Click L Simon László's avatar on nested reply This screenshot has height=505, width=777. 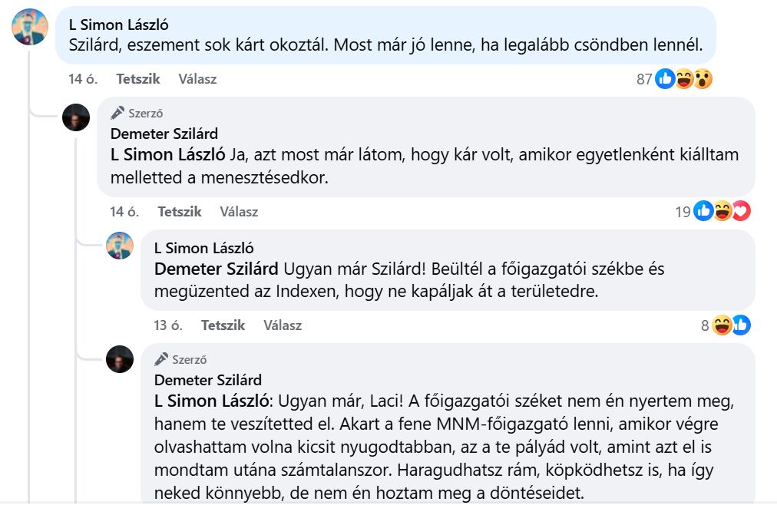point(120,245)
